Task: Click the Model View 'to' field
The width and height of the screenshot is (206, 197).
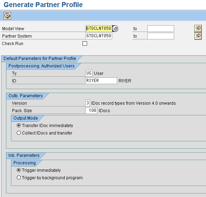Action: pos(161,28)
